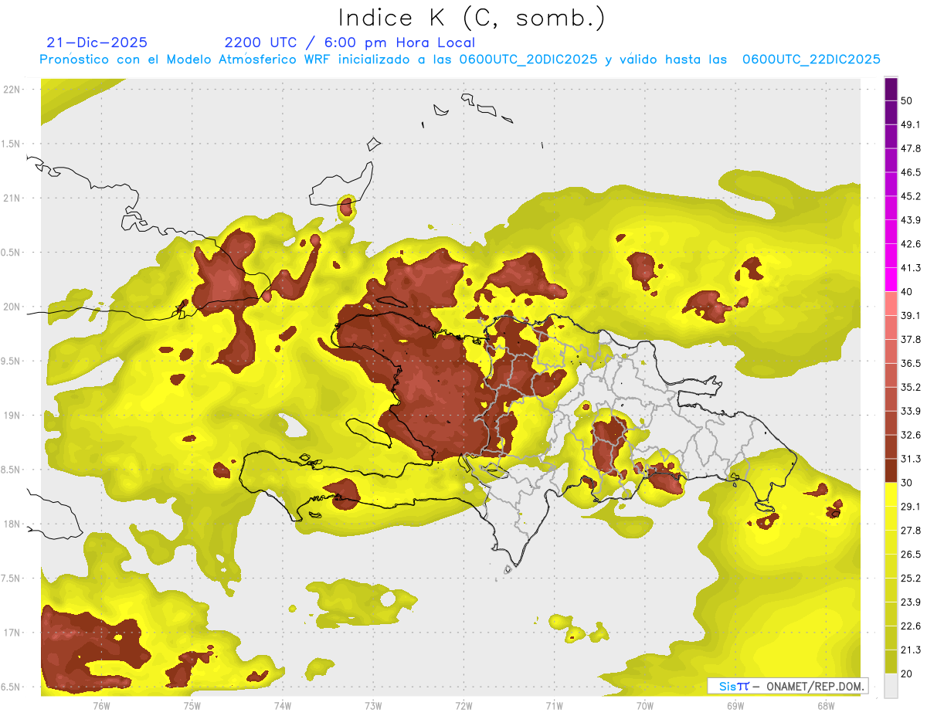Click the '76W' longitude label
This screenshot has height=716, width=927.
[x=101, y=706]
